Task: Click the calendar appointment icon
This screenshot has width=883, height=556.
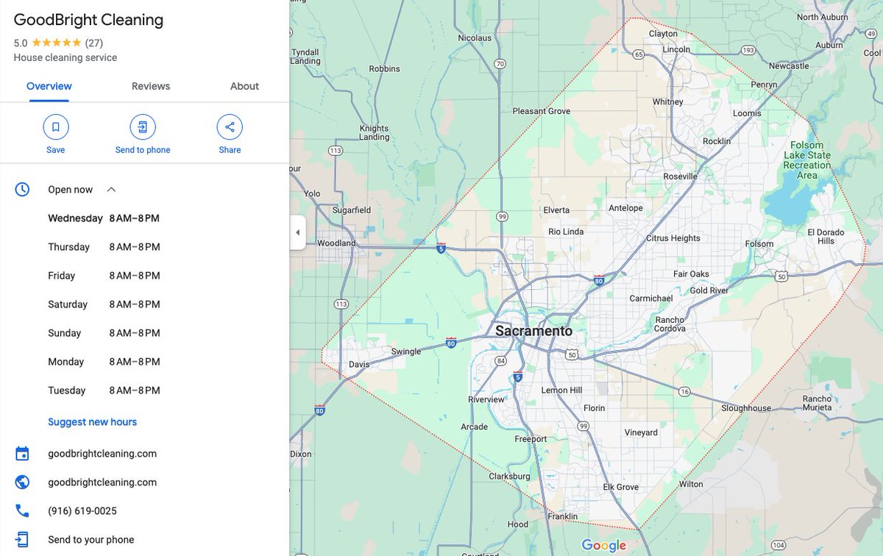Action: coord(23,454)
